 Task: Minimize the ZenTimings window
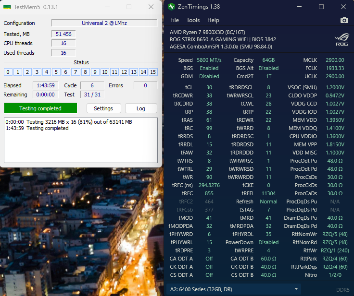pos(300,7)
